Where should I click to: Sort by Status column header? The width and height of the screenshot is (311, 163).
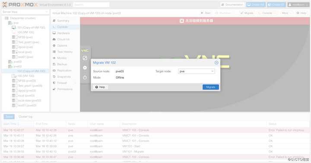(289, 124)
